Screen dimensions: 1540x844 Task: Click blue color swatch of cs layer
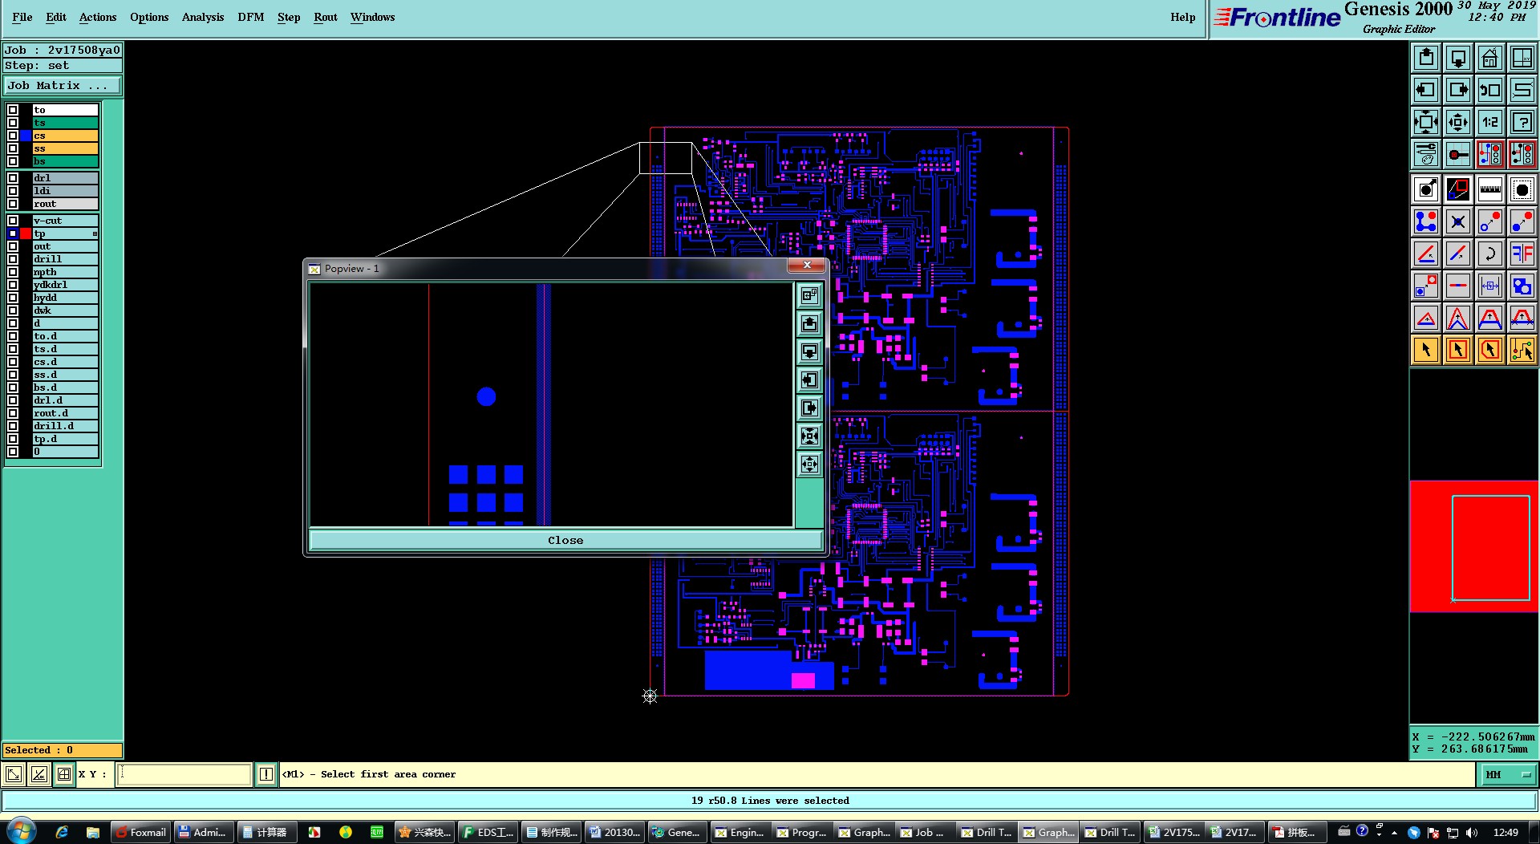[x=26, y=136]
